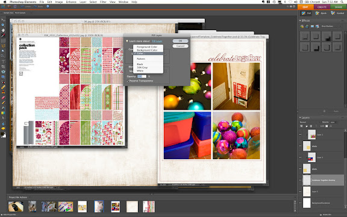The height and width of the screenshot is (217, 347).
Task: Select first thumbnail in Project Bin
Action: click(x=16, y=206)
